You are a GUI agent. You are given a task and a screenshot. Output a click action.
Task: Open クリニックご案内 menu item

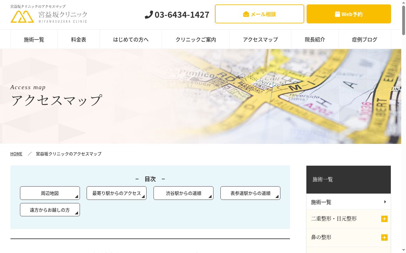[196, 40]
